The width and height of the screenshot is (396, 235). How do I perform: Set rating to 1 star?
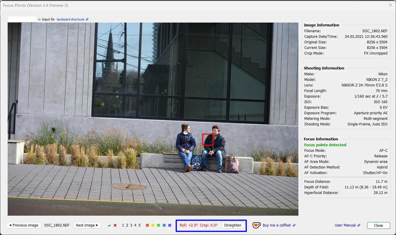pyautogui.click(x=123, y=225)
